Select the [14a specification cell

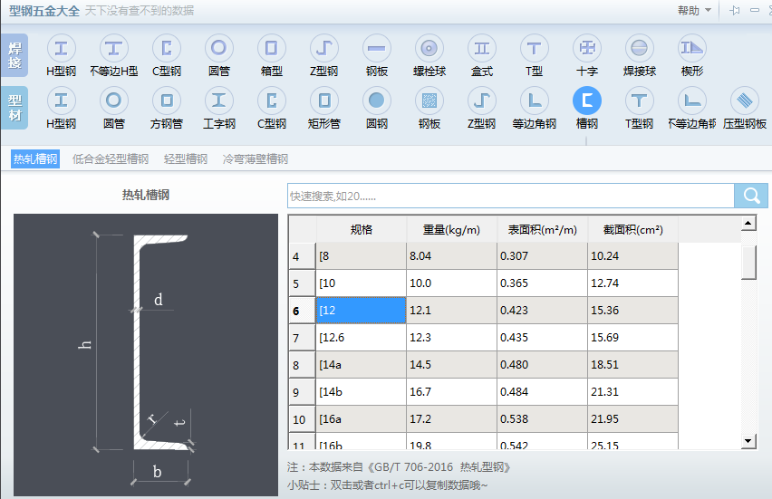[361, 365]
